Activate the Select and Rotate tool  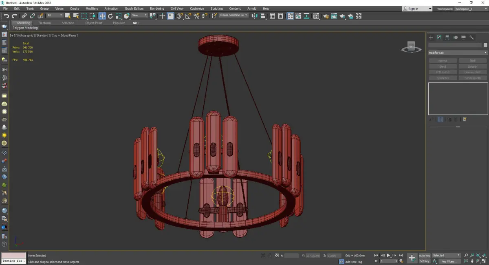click(110, 16)
